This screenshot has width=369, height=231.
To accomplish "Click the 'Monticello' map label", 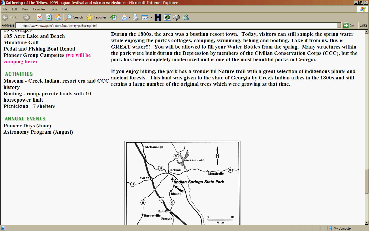I will point(216,174).
